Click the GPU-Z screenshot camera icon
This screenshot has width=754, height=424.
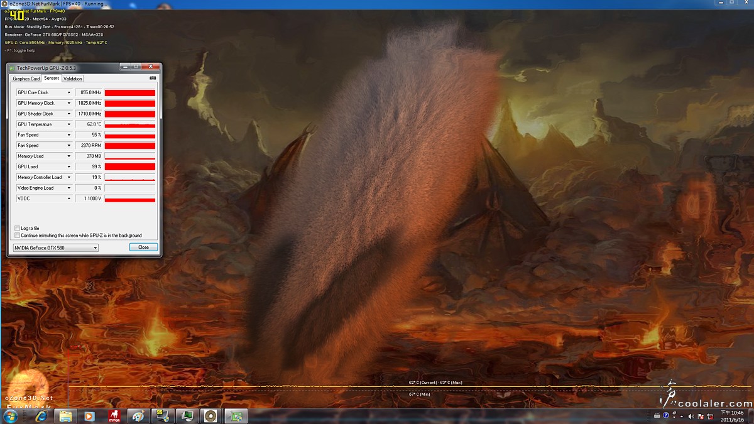[153, 79]
